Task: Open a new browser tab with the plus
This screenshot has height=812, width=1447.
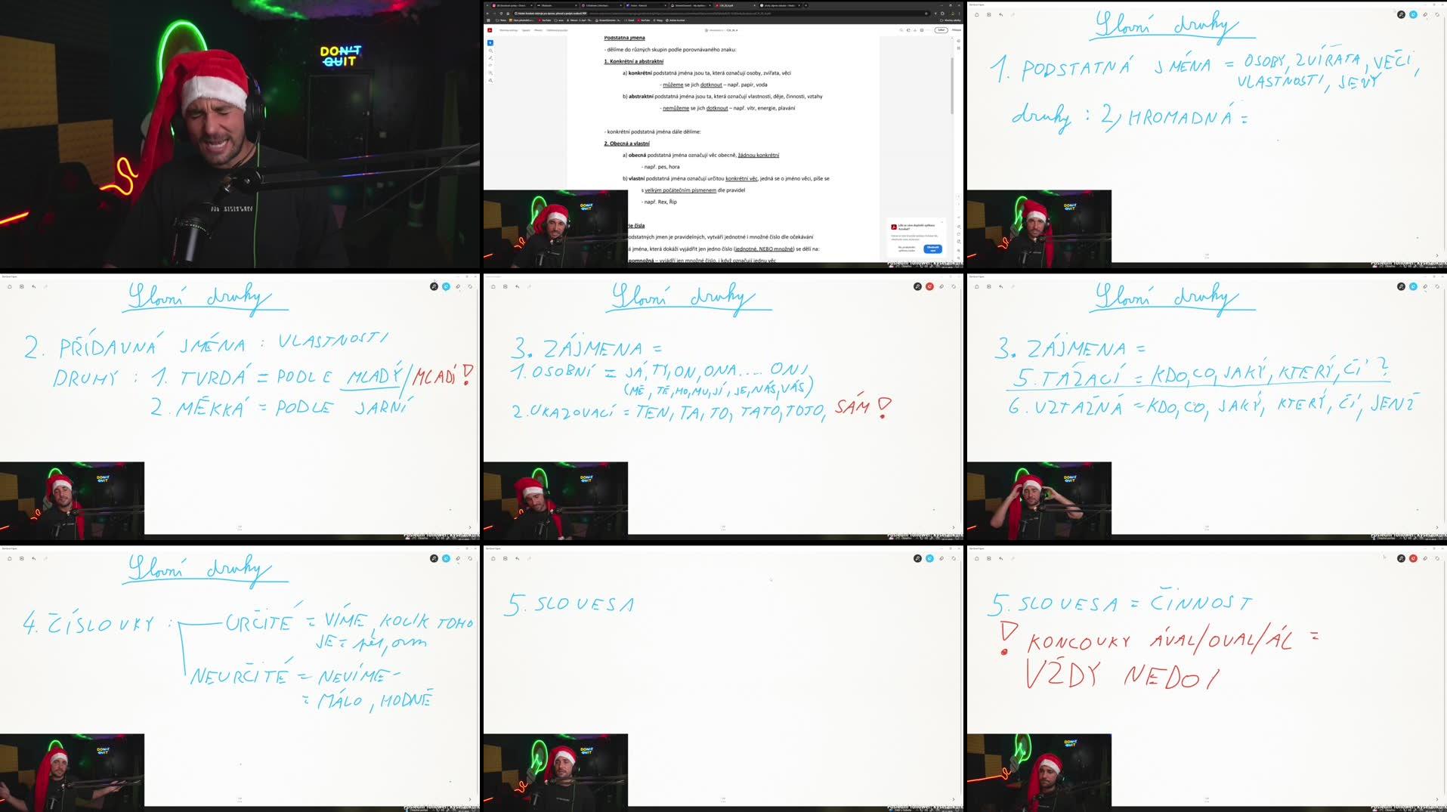Action: [806, 5]
